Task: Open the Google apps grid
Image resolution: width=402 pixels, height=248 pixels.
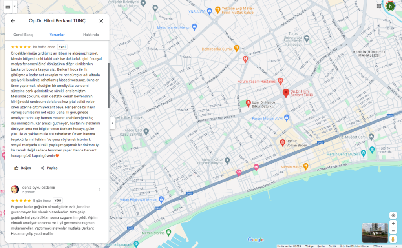Action: pos(379,6)
